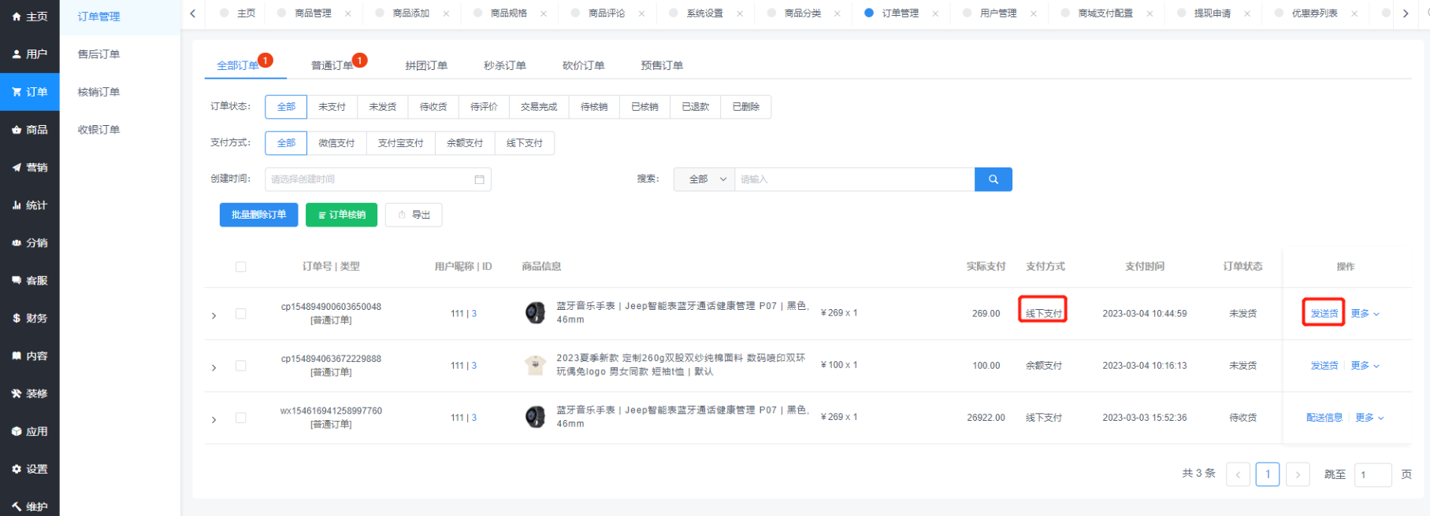Select 售后订单 in the submenu
Viewport: 1430px width, 516px height.
click(x=98, y=54)
